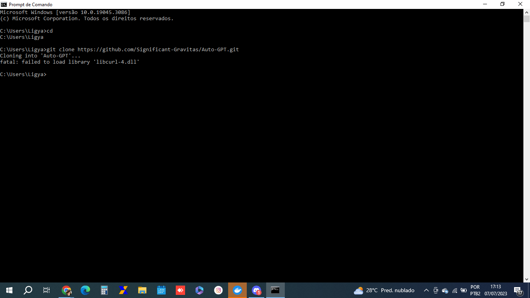Viewport: 530px width, 298px height.
Task: Switch to Docker Desktop on the taskbar
Action: tap(237, 290)
